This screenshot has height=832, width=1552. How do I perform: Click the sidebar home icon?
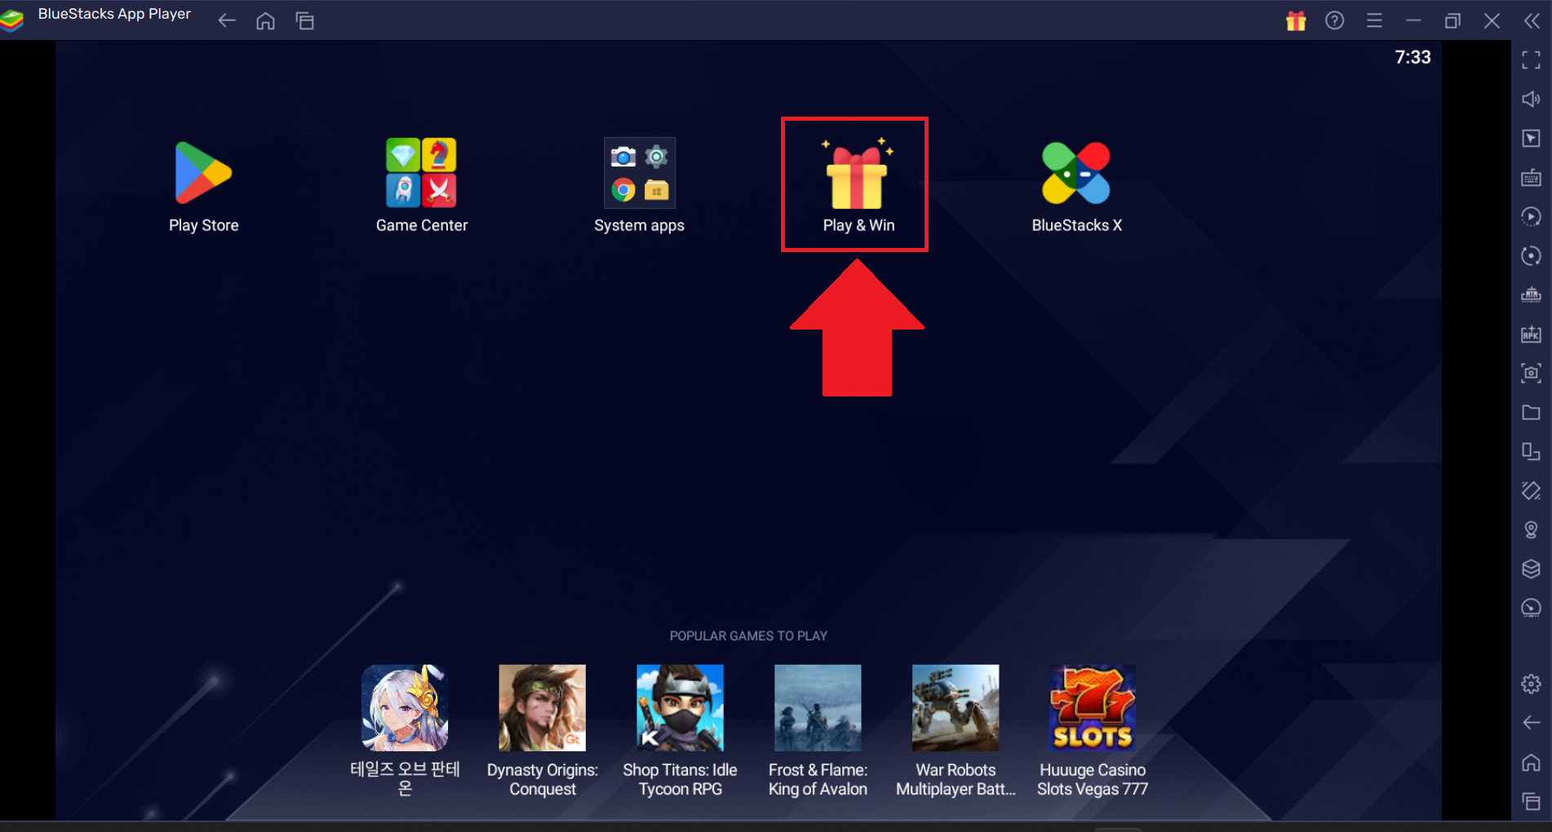1531,762
